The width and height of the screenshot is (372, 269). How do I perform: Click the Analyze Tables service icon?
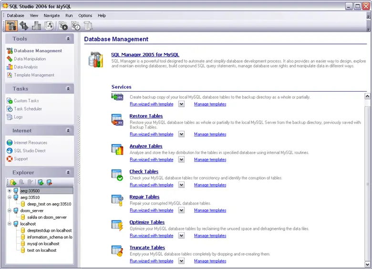(117, 149)
